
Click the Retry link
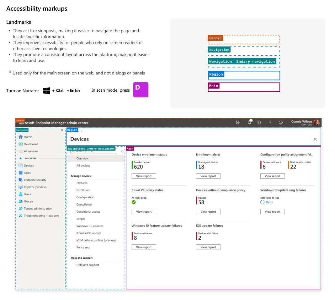coord(269,202)
